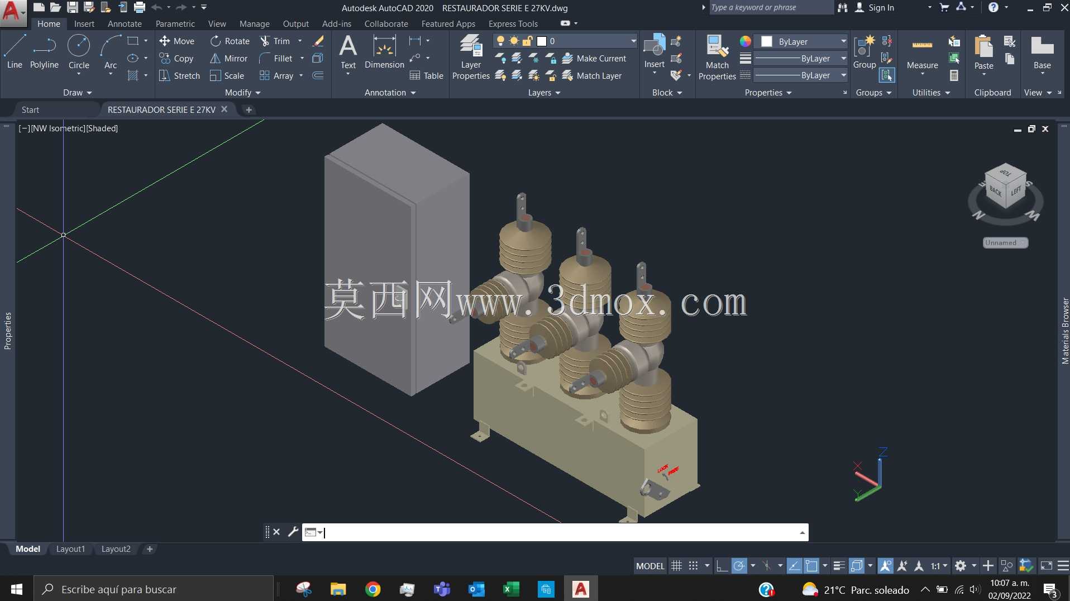Click the Insert block tool

(654, 52)
